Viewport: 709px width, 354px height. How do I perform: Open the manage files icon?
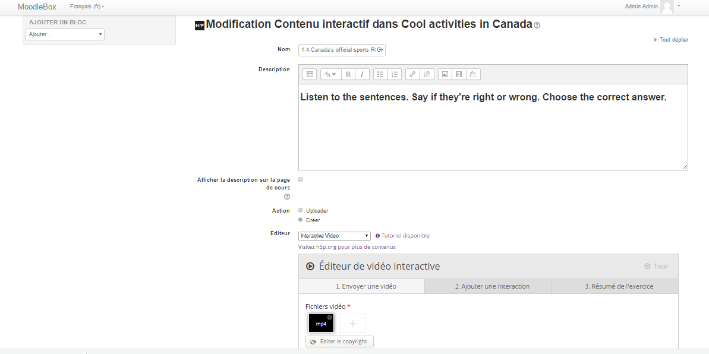pos(472,74)
